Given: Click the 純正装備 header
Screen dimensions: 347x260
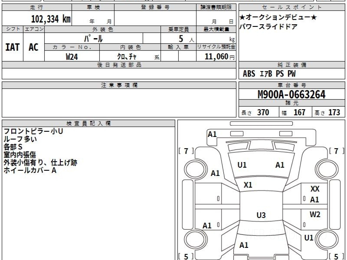Looking at the screenshot, I should (292, 65).
